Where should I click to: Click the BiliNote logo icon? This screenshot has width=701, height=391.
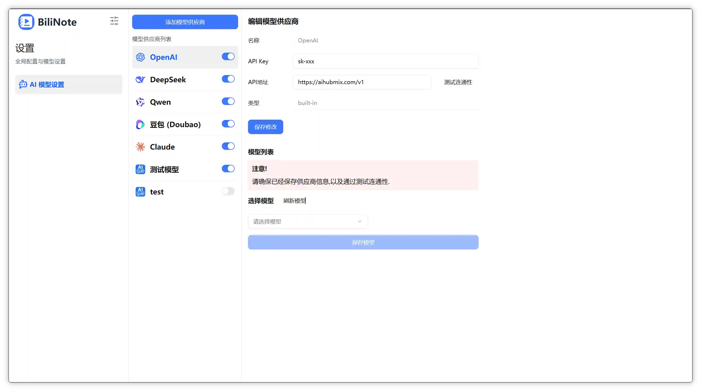coord(26,22)
